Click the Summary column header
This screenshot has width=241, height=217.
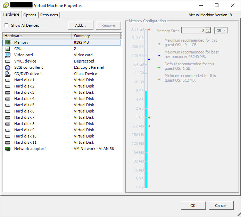96,36
